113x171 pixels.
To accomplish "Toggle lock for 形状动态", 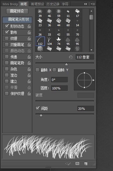I will coord(29,26).
